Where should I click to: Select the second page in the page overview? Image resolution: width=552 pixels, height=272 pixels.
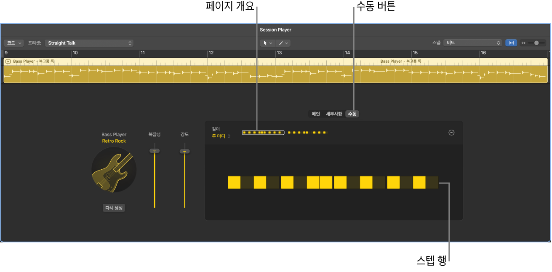tap(307, 132)
